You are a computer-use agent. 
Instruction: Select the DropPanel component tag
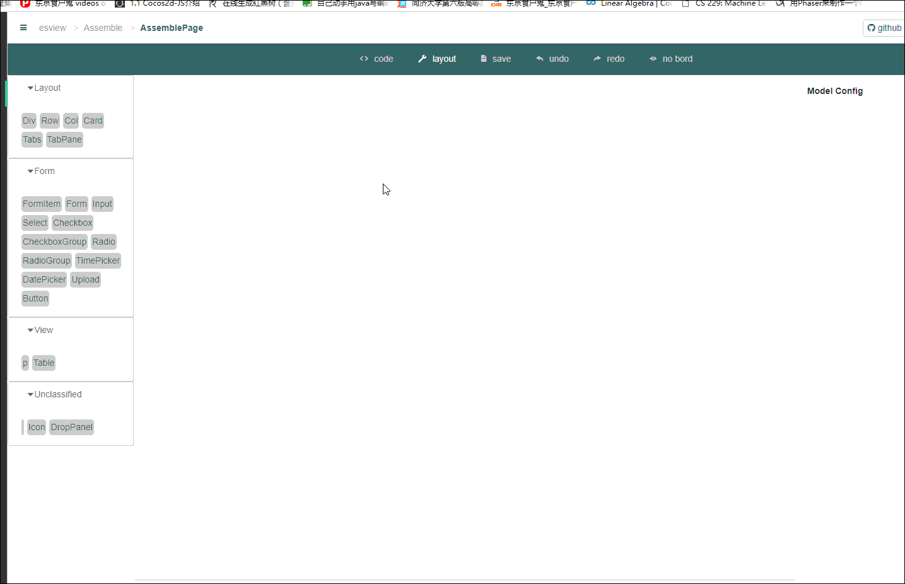[72, 427]
